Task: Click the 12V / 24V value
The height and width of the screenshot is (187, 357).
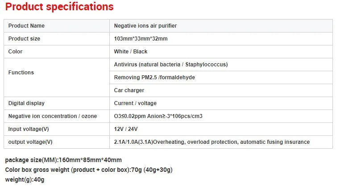Action: [x=126, y=129]
